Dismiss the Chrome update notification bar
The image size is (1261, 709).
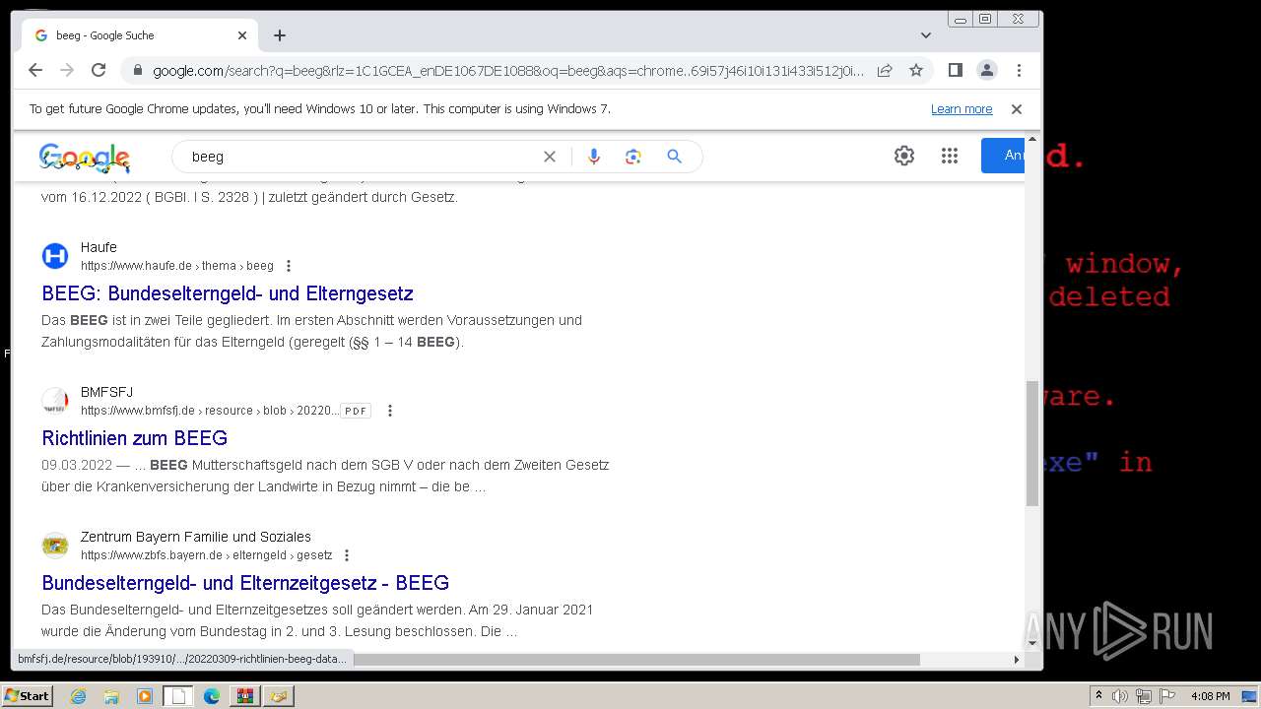[x=1017, y=109]
